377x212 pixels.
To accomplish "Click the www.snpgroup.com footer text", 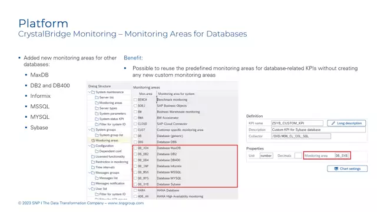I will pyautogui.click(x=125, y=203).
